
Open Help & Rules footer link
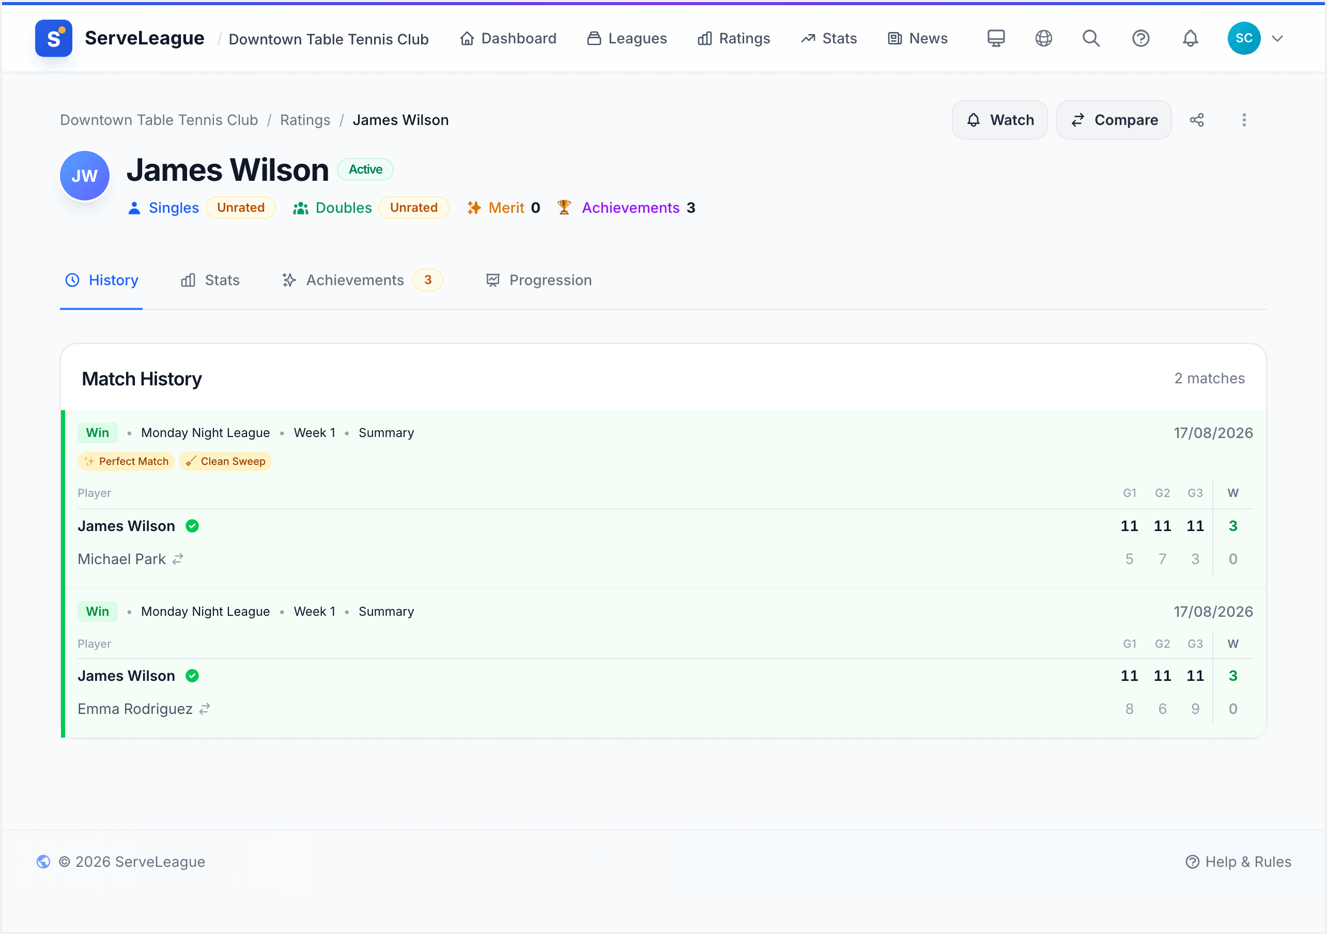(1238, 862)
